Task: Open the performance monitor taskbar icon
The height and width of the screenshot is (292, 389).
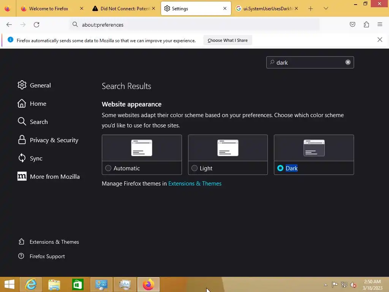Action: (x=125, y=284)
